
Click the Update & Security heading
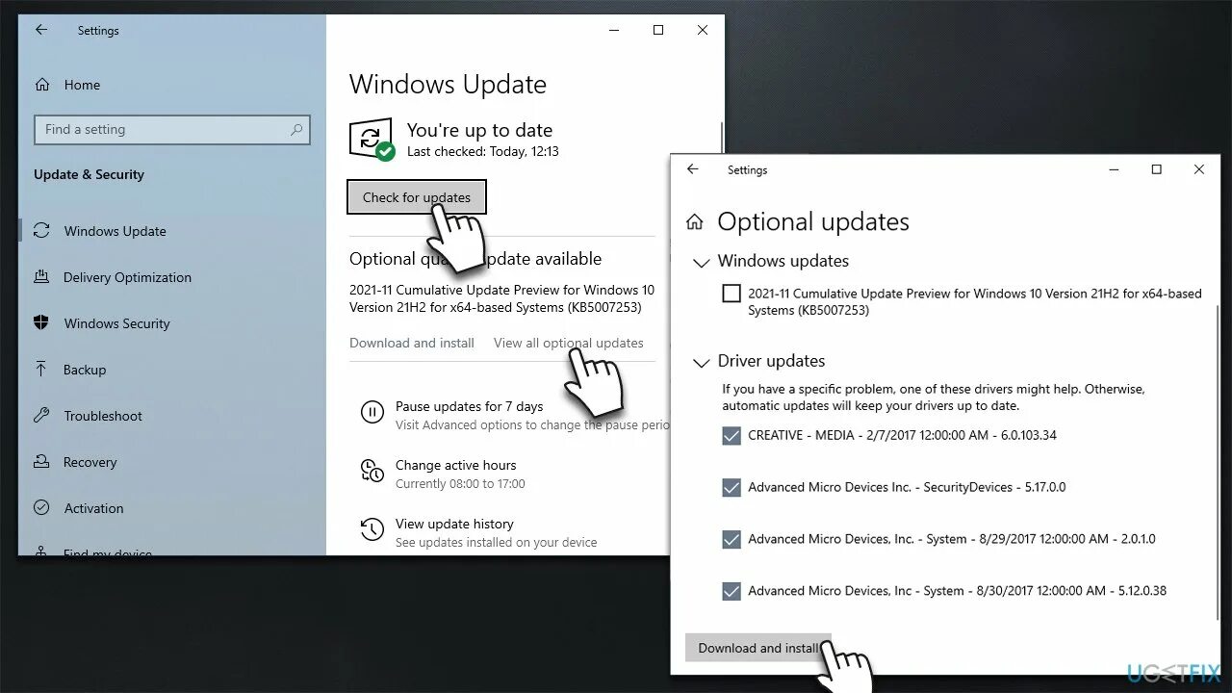[89, 174]
